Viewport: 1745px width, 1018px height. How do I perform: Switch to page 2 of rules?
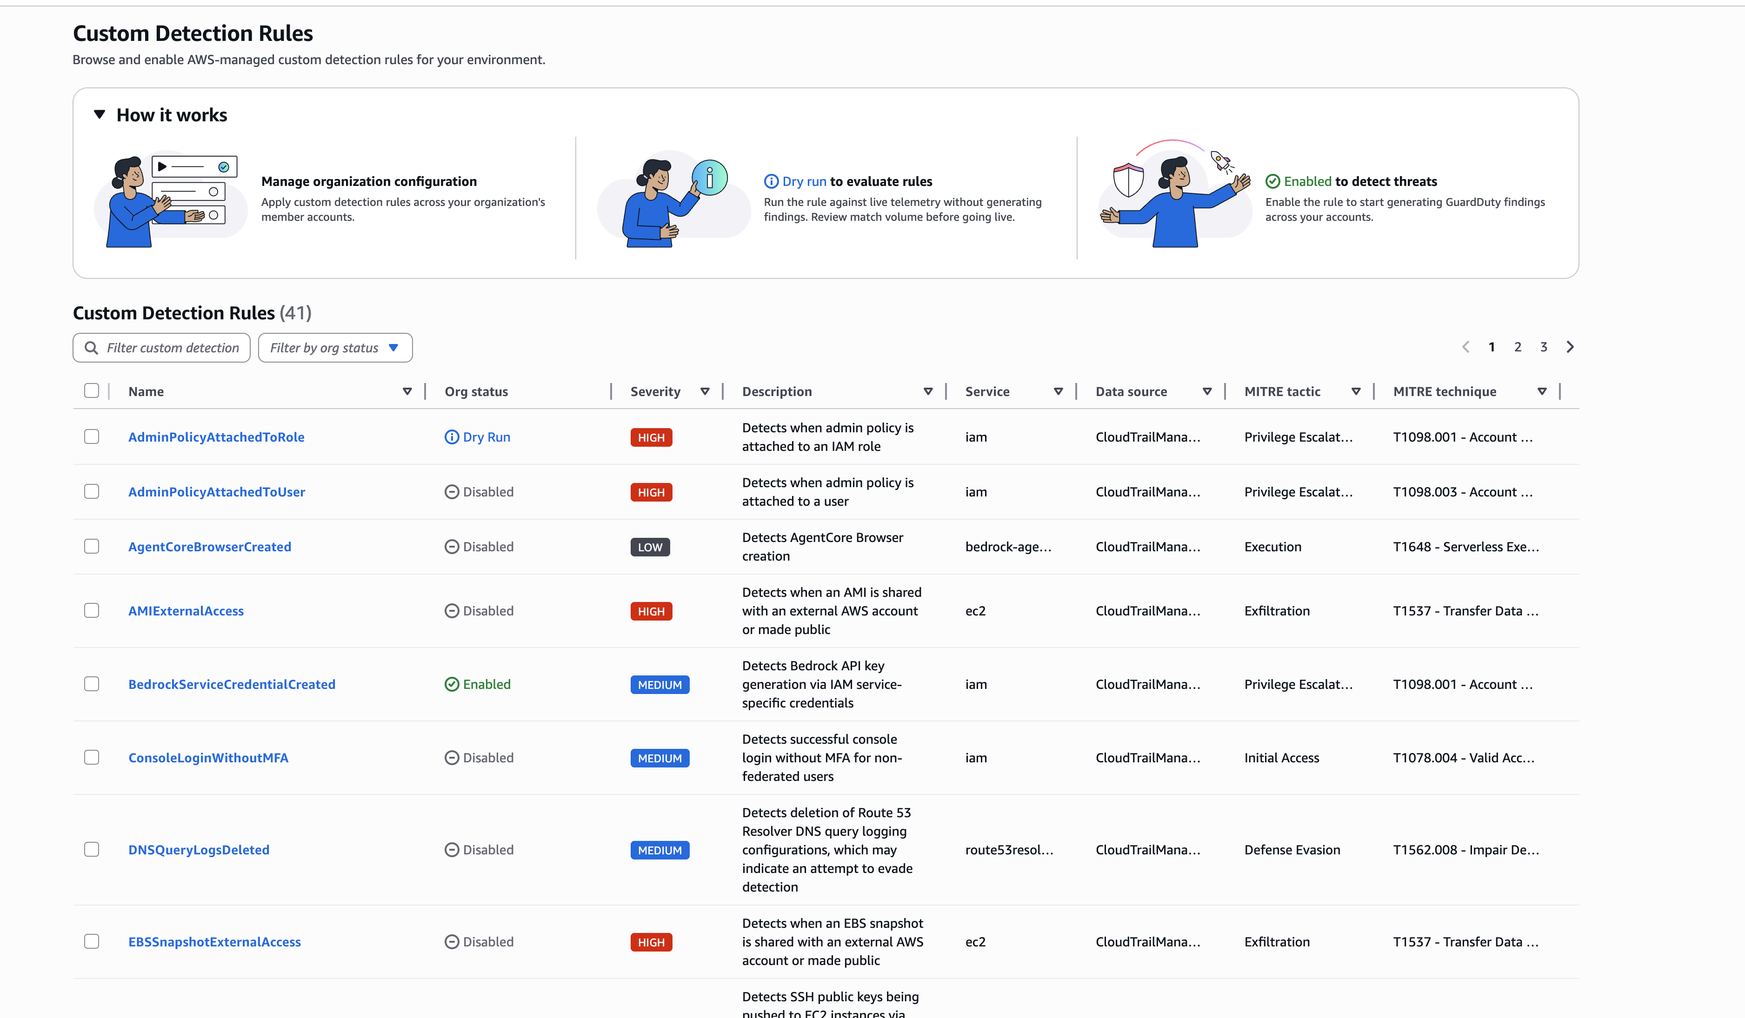coord(1517,347)
